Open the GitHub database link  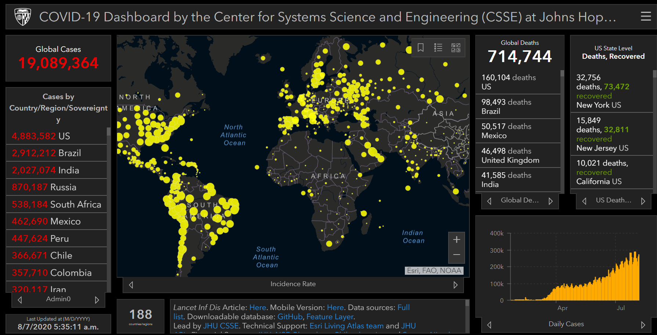(x=290, y=317)
